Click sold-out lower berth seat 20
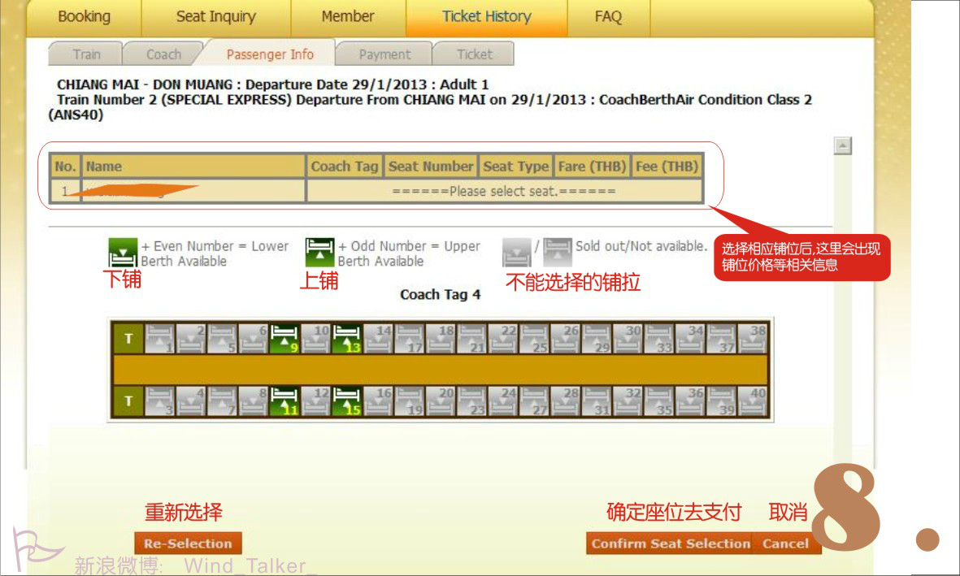This screenshot has height=576, width=960. pyautogui.click(x=441, y=401)
